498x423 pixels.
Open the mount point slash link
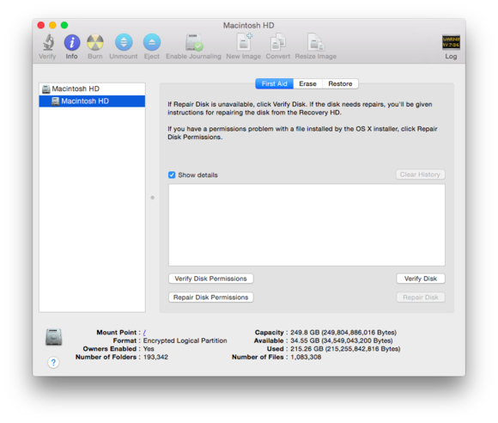(144, 333)
